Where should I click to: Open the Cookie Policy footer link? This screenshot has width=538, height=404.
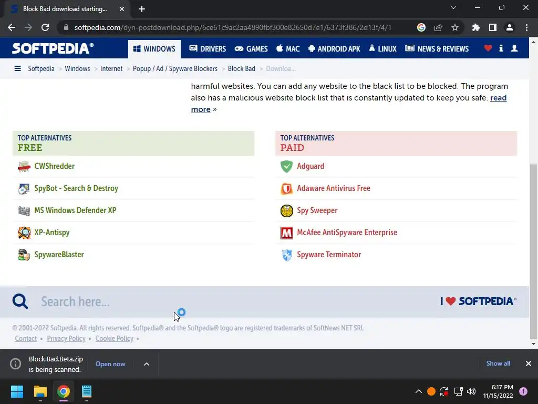pyautogui.click(x=114, y=338)
